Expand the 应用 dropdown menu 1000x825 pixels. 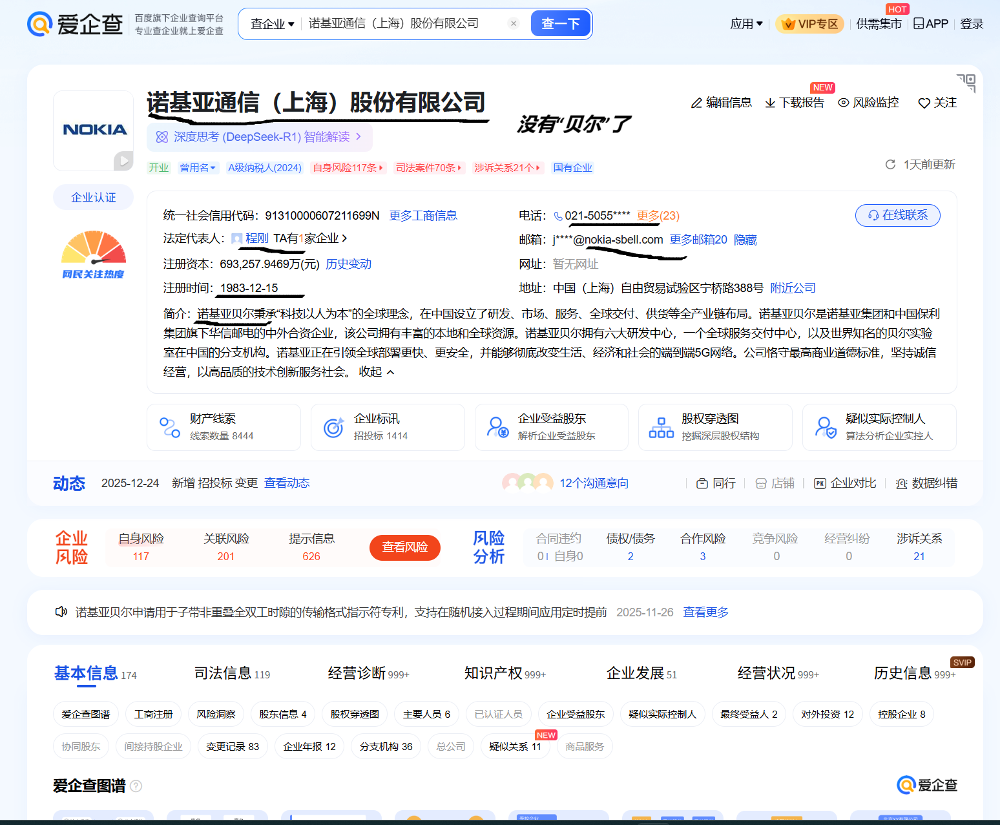point(746,24)
